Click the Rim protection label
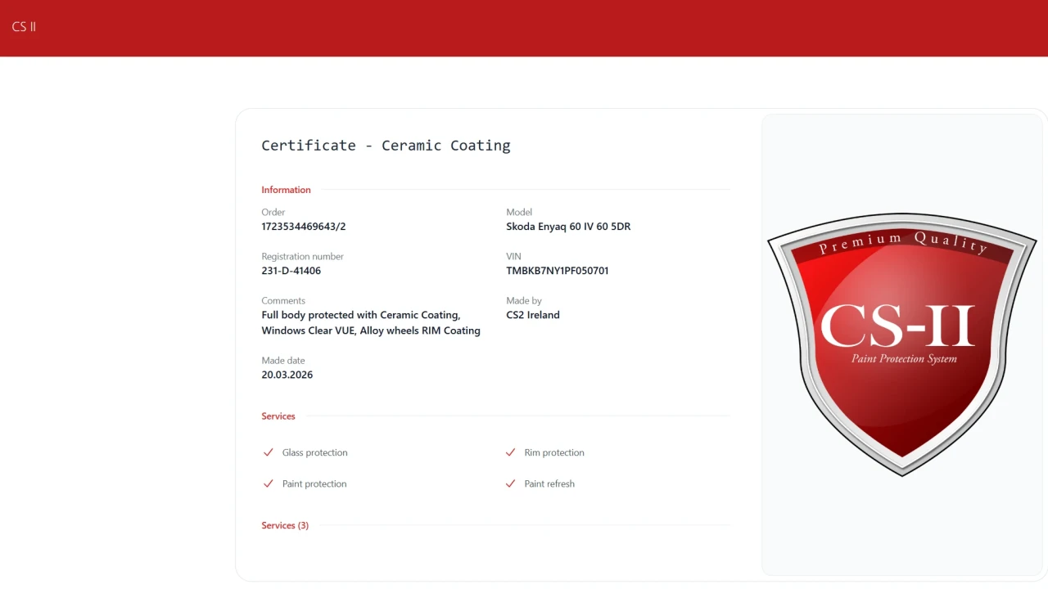The height and width of the screenshot is (589, 1048). pyautogui.click(x=554, y=452)
